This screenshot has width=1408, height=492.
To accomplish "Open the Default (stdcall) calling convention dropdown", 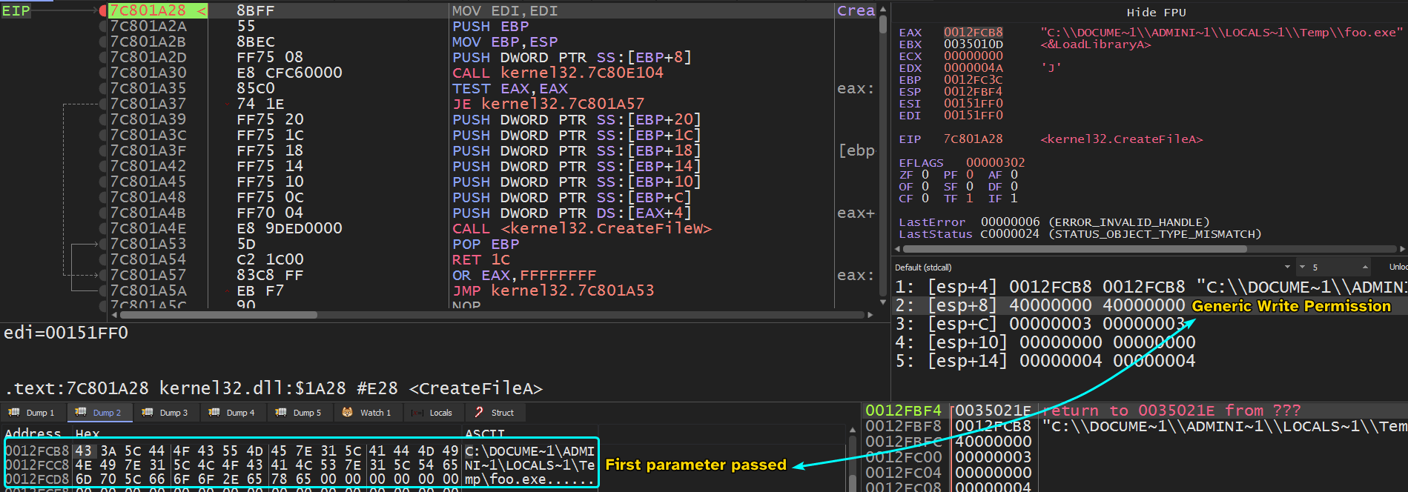I will coord(1286,267).
